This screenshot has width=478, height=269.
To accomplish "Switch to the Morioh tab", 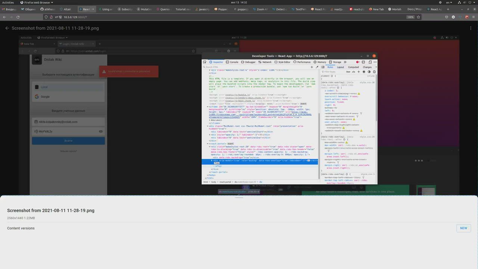I will click(396, 9).
